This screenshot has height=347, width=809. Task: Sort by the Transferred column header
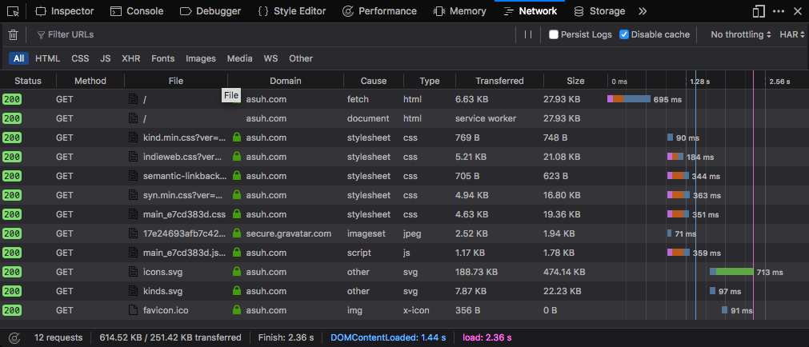(x=499, y=81)
